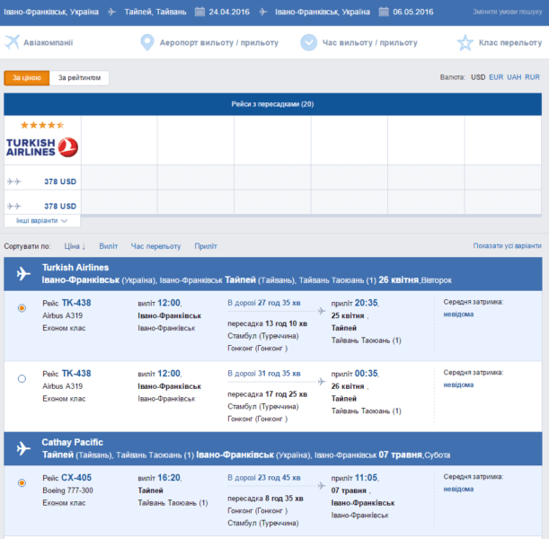This screenshot has width=549, height=539.
Task: Click the calendar icon beside 24.04.2016
Action: [199, 12]
